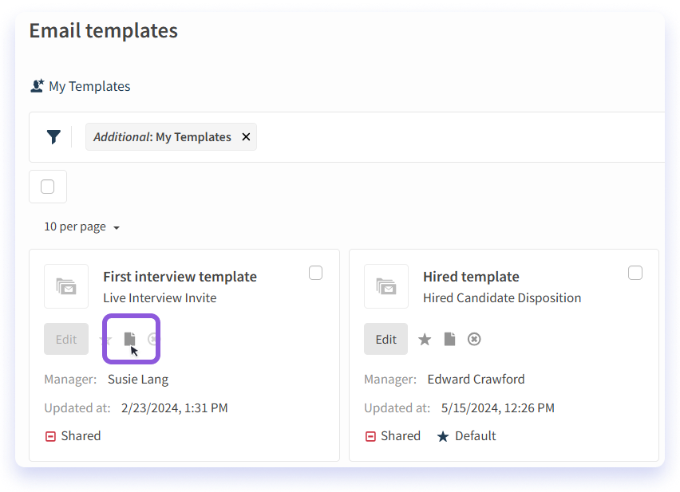Open the Hired template title
This screenshot has height=492, width=680.
click(x=471, y=277)
